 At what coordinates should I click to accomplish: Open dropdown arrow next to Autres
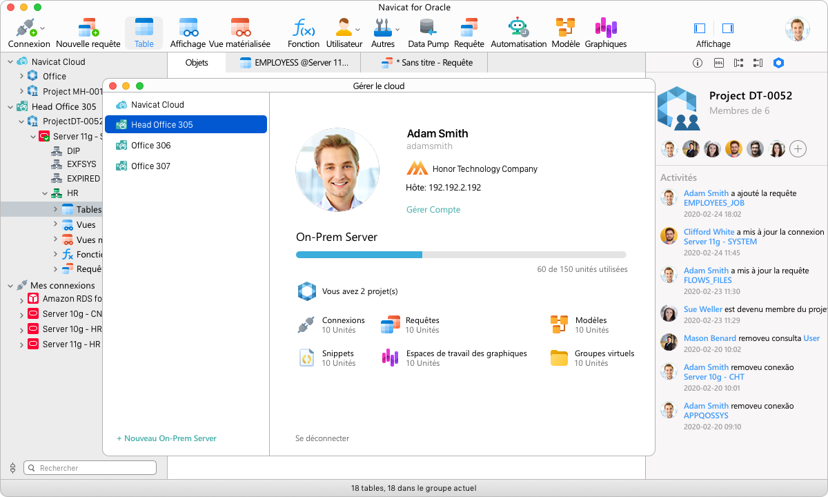coord(397,29)
